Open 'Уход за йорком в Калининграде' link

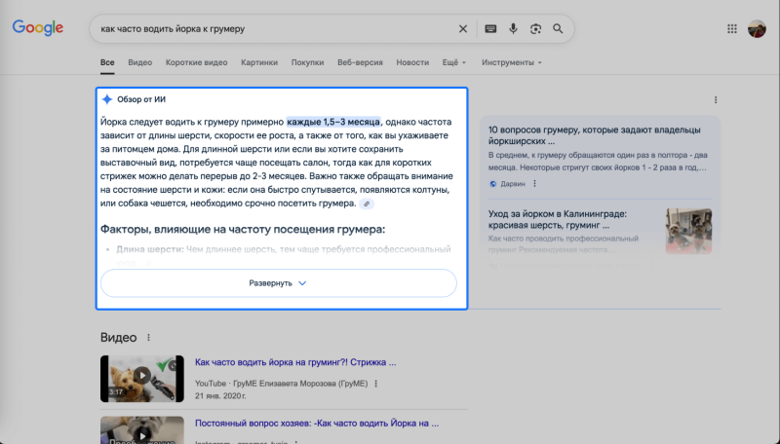[558, 219]
